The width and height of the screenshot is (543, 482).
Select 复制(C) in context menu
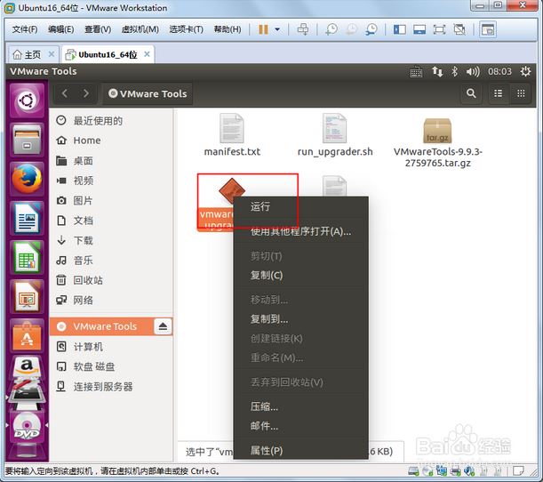pyautogui.click(x=300, y=275)
